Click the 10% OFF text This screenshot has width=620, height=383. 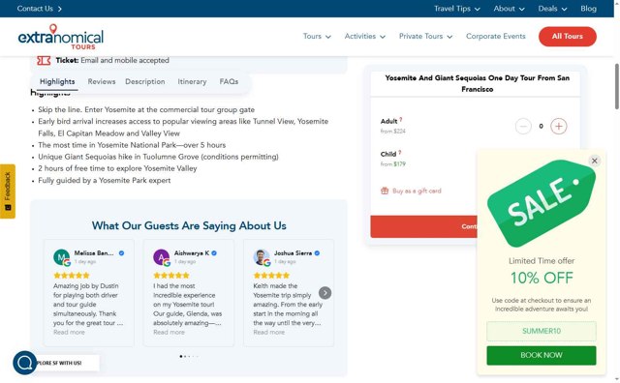(x=542, y=278)
